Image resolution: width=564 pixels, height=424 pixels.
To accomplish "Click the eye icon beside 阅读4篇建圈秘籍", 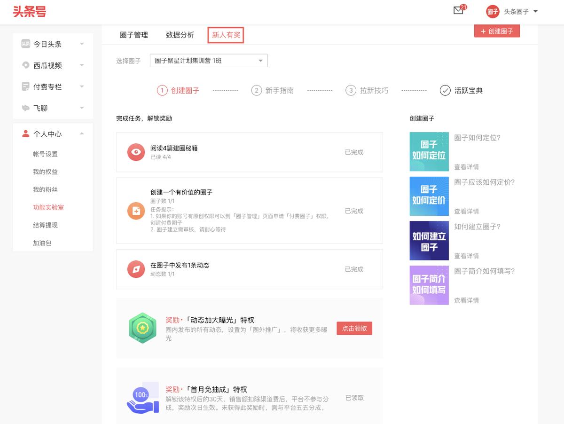I will pos(136,152).
